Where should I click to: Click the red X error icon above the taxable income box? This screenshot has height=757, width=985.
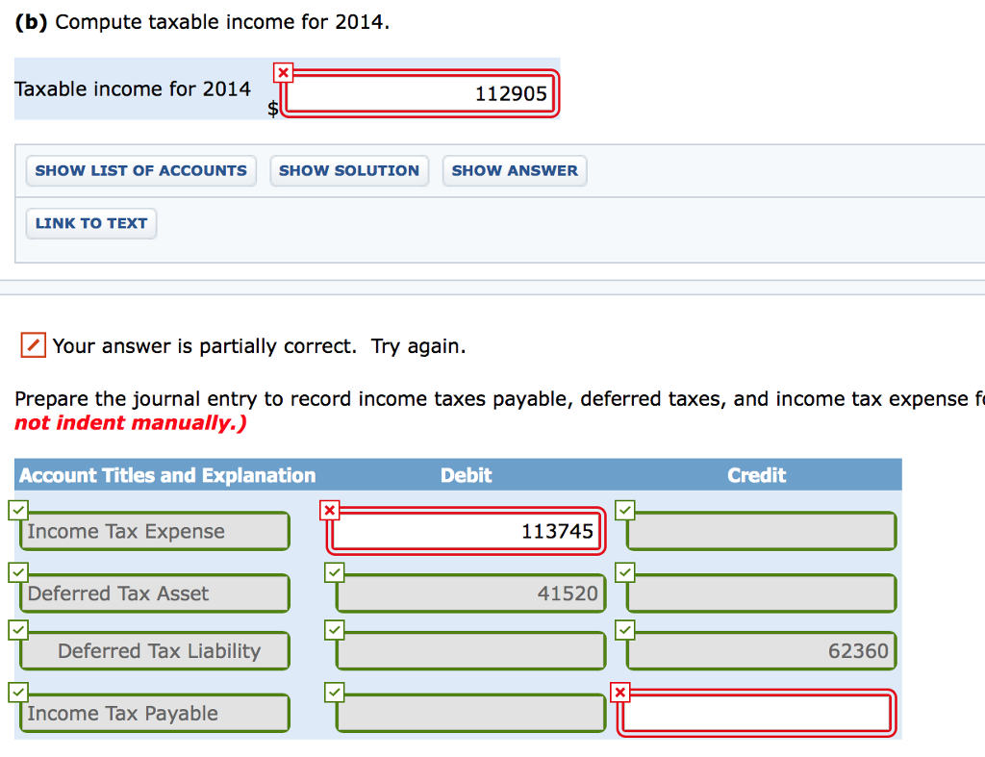point(283,72)
